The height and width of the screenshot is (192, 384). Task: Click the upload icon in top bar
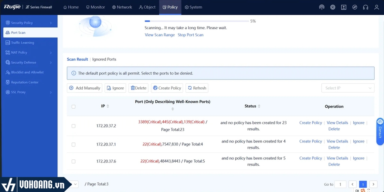tap(343, 7)
